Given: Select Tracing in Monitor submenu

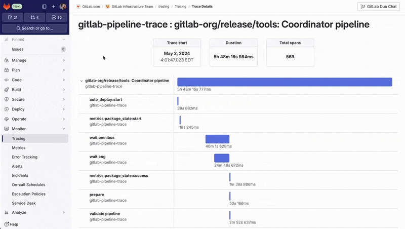Looking at the screenshot, I should (x=35, y=138).
